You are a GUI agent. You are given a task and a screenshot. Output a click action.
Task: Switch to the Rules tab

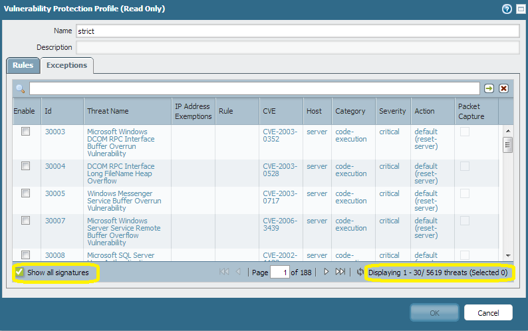23,65
